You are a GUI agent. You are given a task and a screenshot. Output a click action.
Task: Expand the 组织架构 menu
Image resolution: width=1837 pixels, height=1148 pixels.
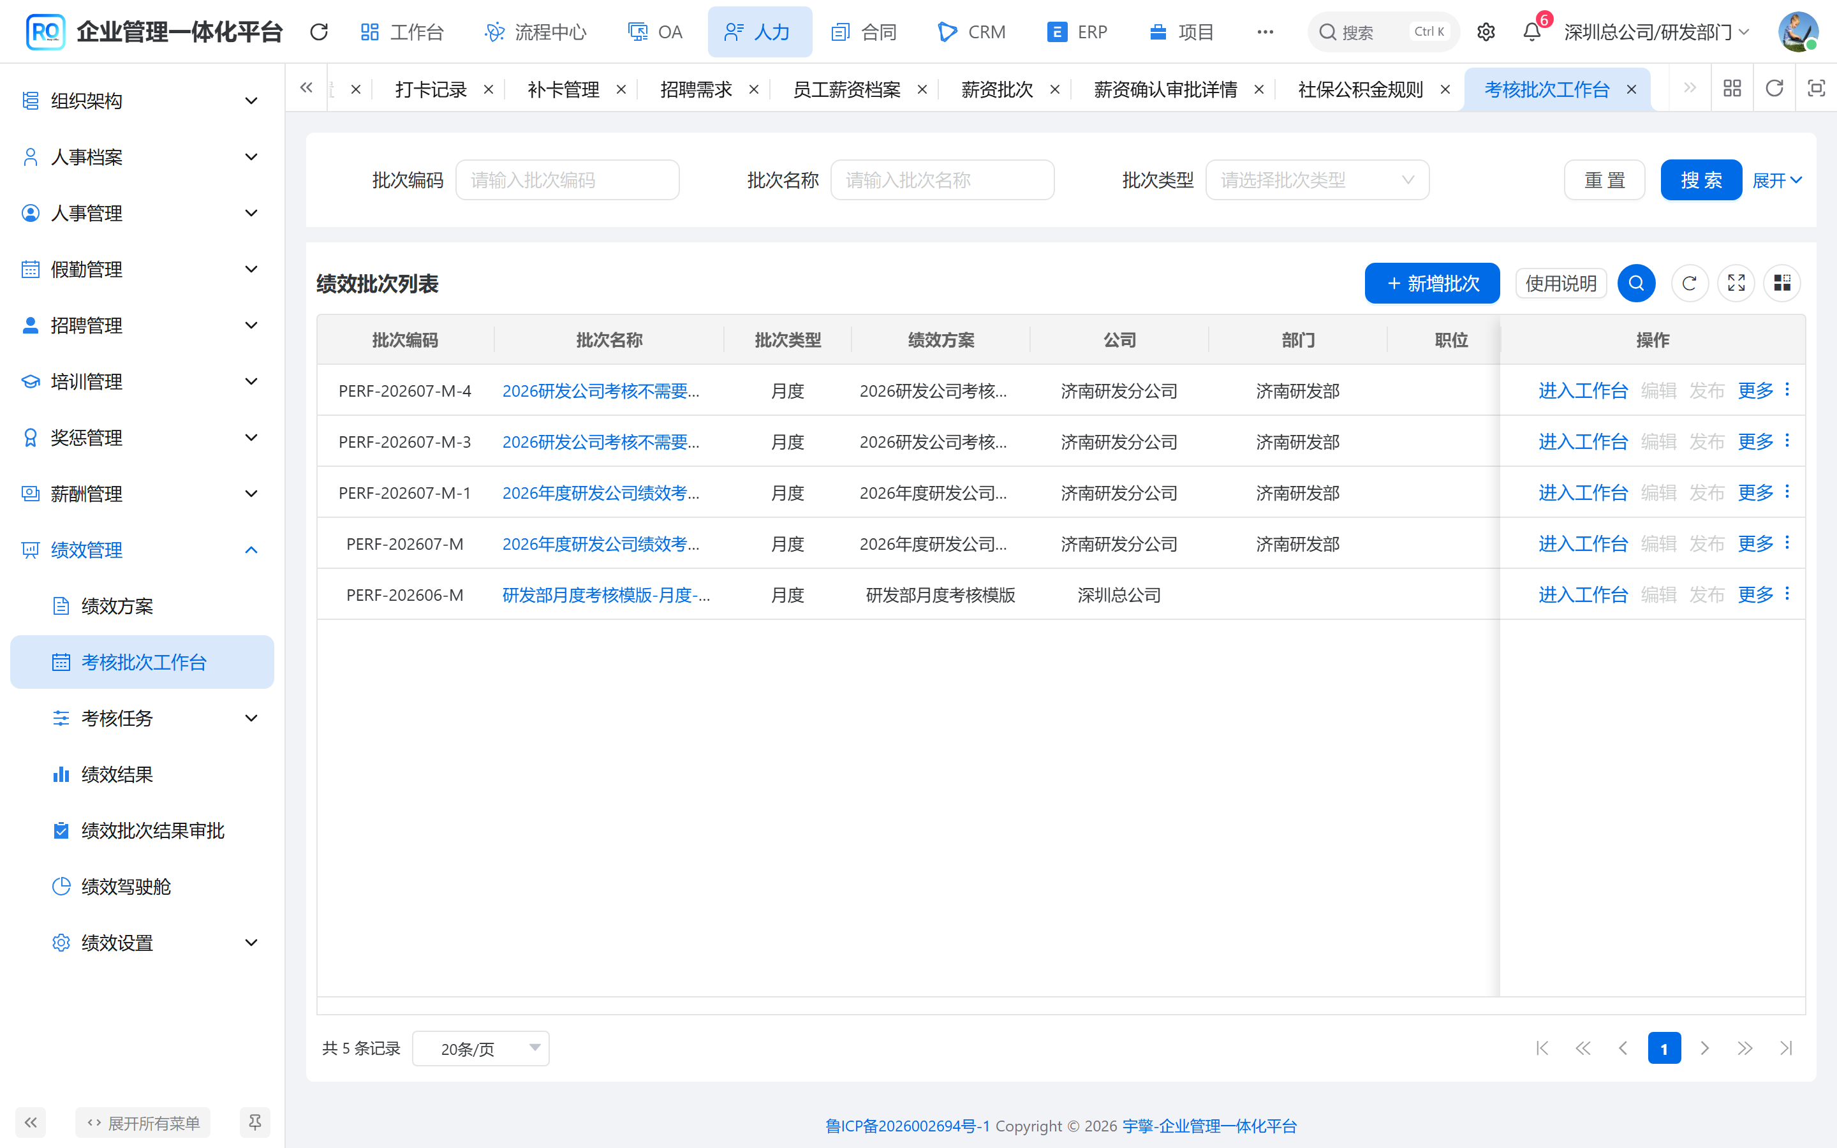[142, 101]
